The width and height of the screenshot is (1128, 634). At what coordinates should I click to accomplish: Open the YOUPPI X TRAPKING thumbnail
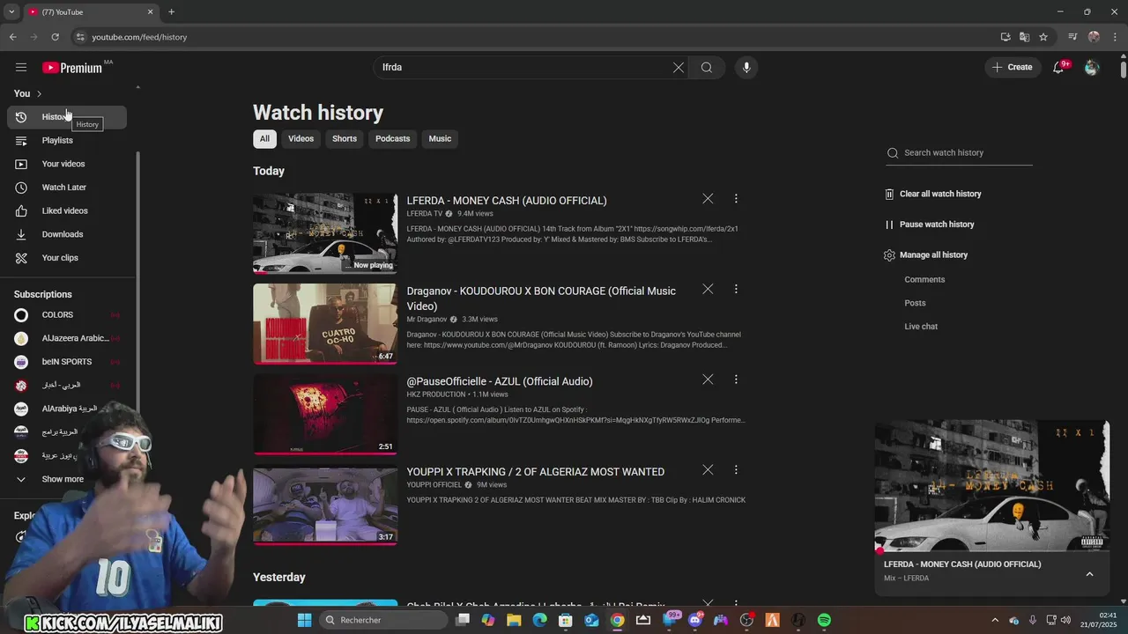click(x=325, y=505)
